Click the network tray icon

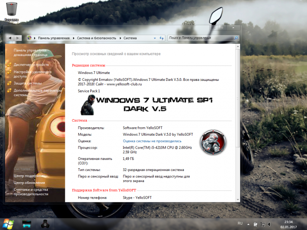click(263, 224)
